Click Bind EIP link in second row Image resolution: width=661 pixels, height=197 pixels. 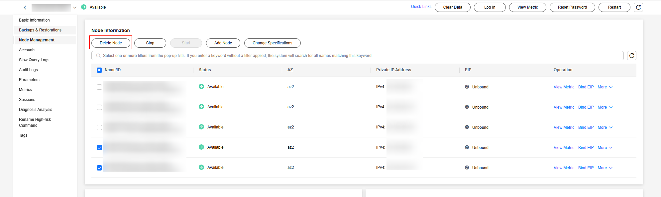586,107
